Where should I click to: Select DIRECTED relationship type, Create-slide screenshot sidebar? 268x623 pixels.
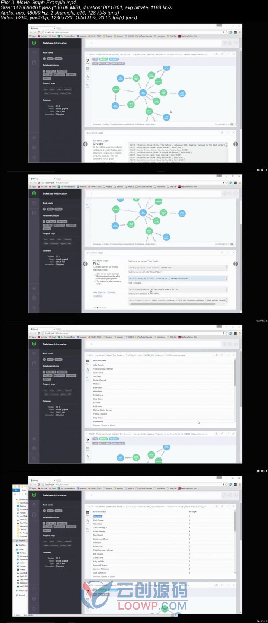62,71
